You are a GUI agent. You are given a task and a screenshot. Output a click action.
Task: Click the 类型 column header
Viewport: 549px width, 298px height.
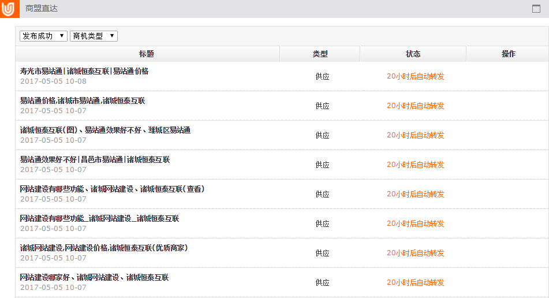pyautogui.click(x=320, y=54)
